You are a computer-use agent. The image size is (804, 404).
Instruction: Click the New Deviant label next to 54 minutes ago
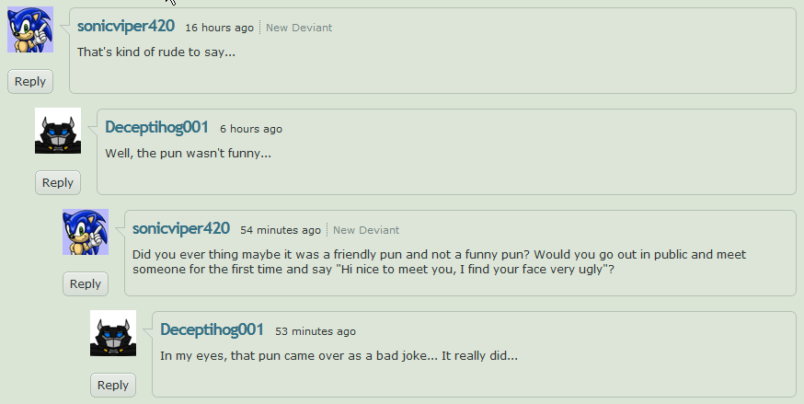pos(366,230)
